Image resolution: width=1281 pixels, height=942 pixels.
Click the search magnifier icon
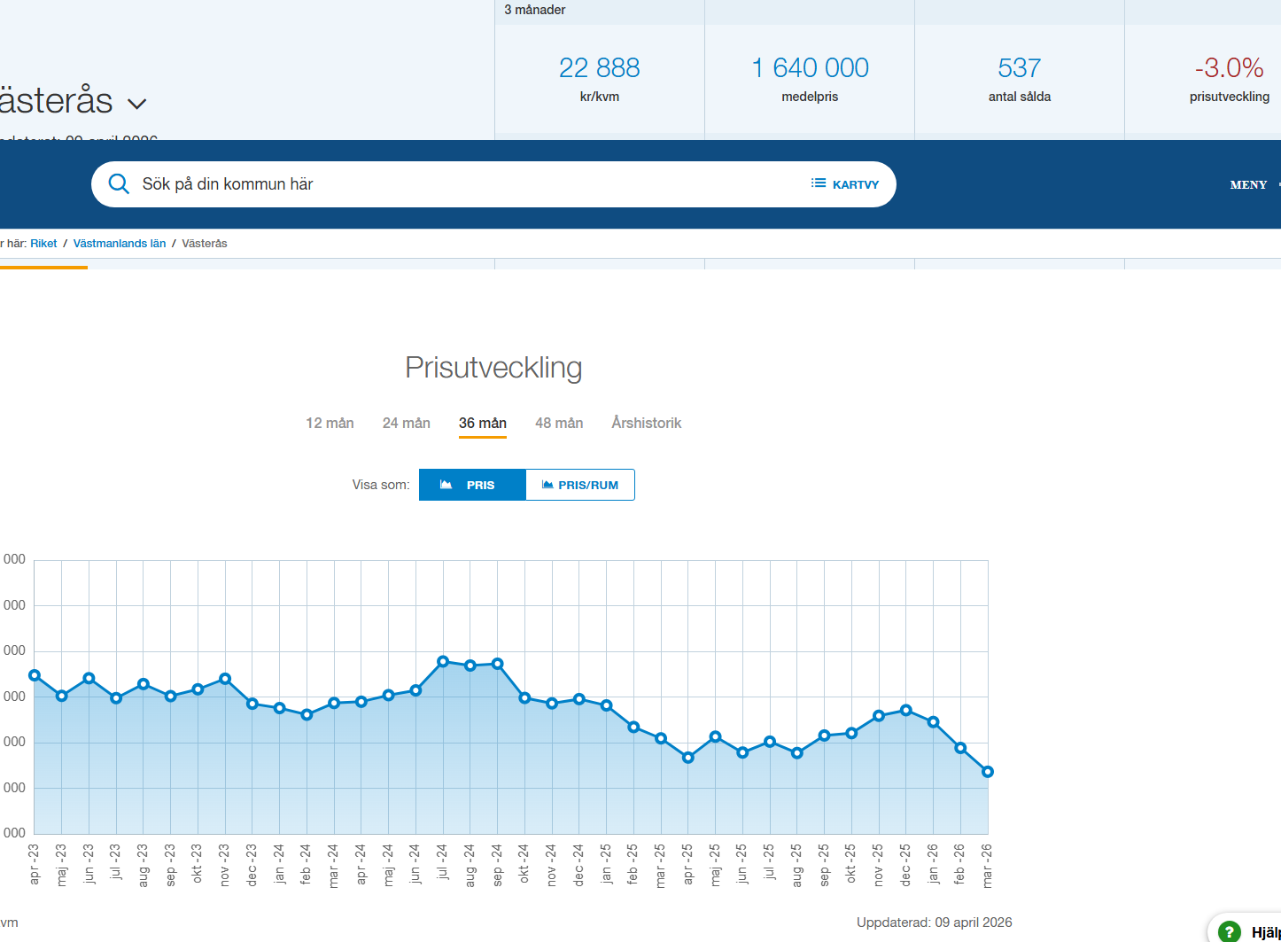point(119,184)
